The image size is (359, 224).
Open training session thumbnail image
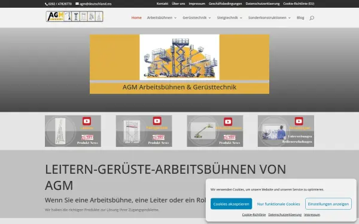pyautogui.click(x=274, y=132)
